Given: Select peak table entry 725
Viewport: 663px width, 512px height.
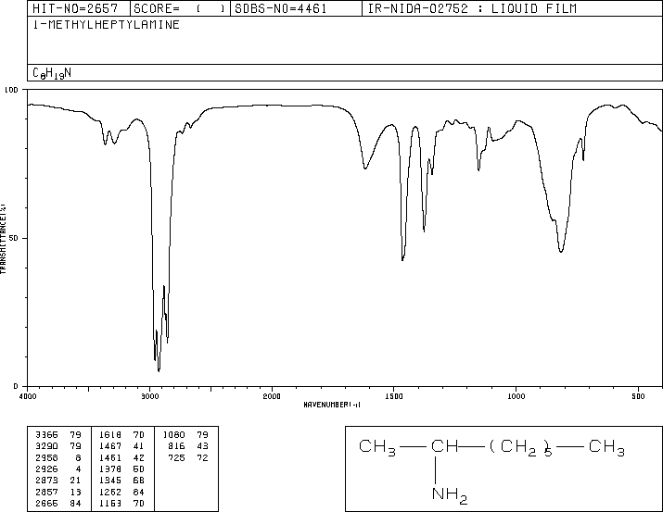Looking at the screenshot, I should click(187, 457).
